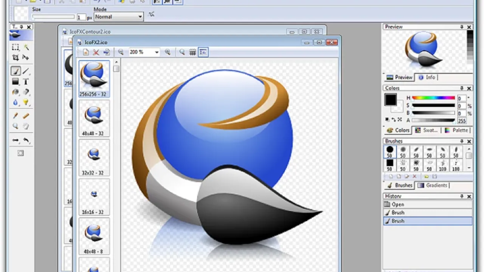Click New Image icon in IcoFX2.ico toolbar
The height and width of the screenshot is (272, 484).
(x=86, y=52)
